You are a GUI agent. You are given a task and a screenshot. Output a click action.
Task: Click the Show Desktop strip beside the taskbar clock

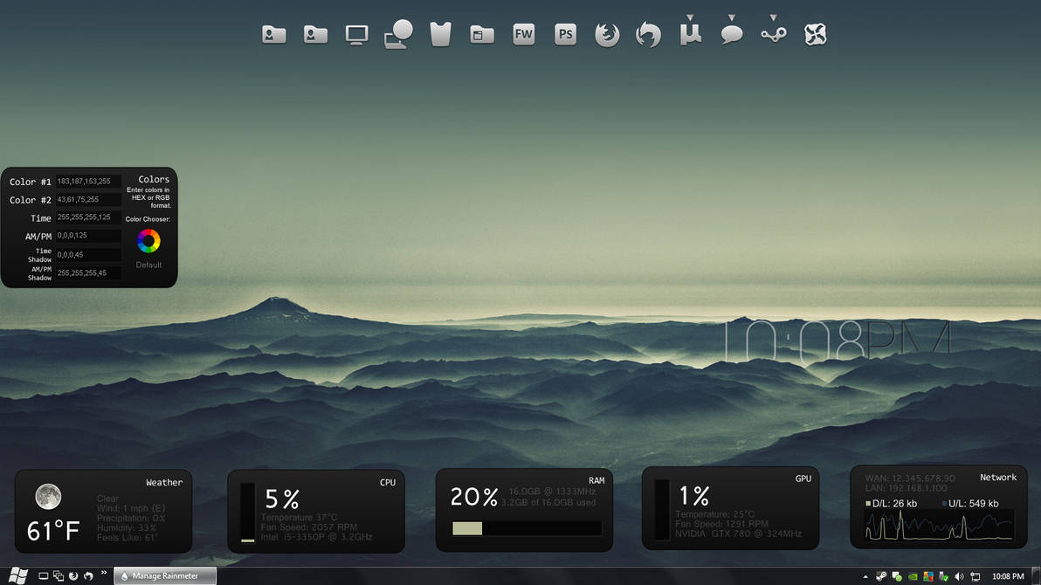pos(1036,575)
